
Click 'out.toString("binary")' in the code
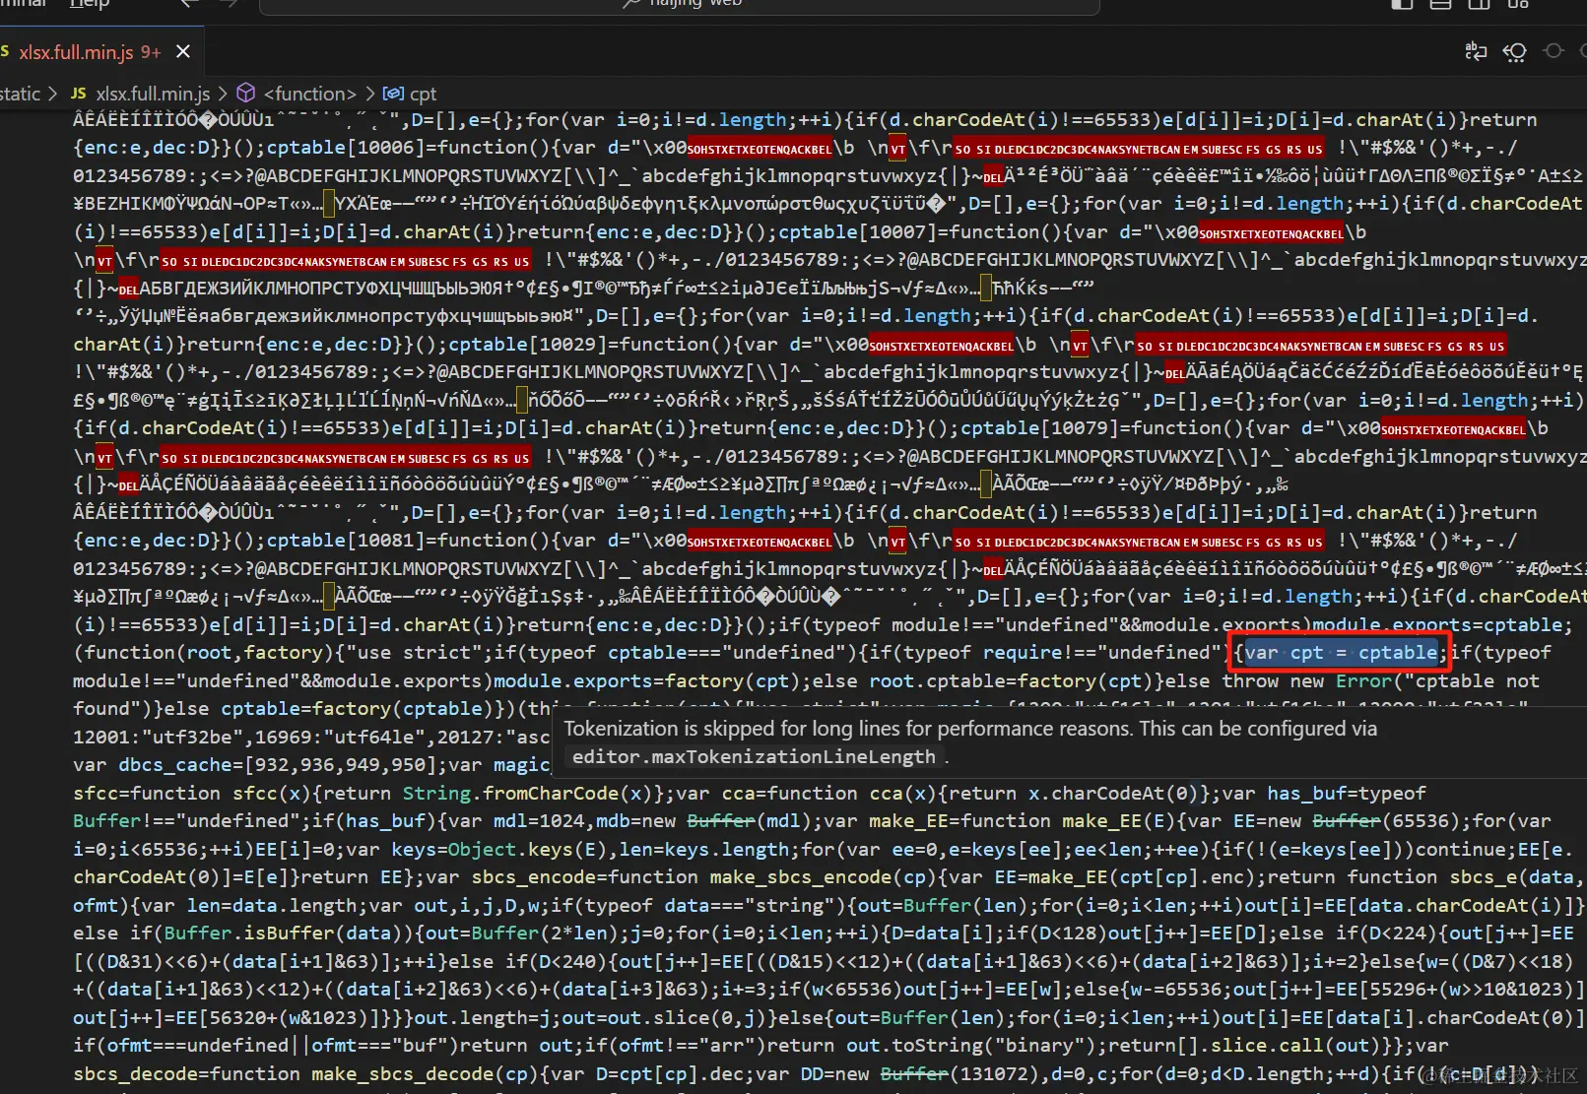tap(972, 1046)
